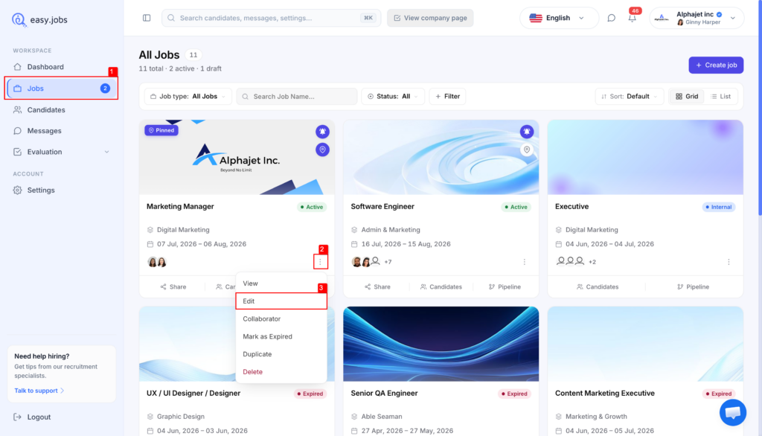This screenshot has width=762, height=436.
Task: Open the Job type All Jobs dropdown
Action: [188, 96]
